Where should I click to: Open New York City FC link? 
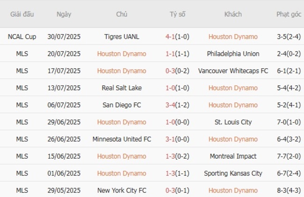(x=122, y=190)
